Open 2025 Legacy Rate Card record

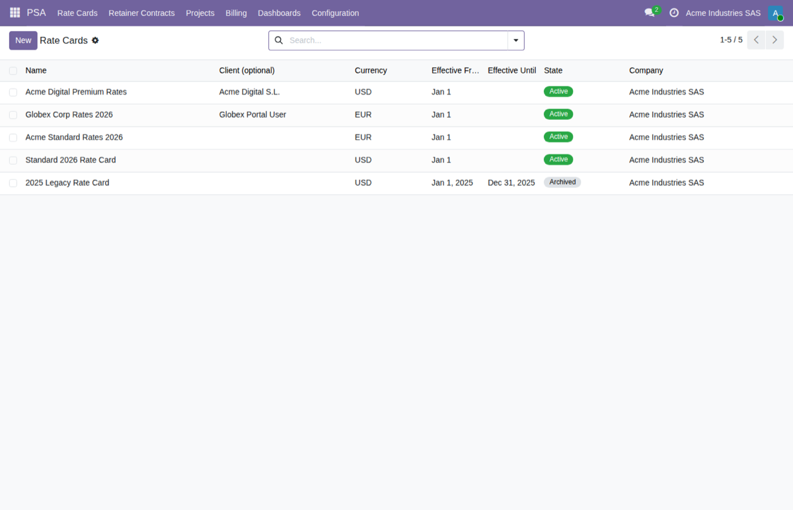click(67, 183)
